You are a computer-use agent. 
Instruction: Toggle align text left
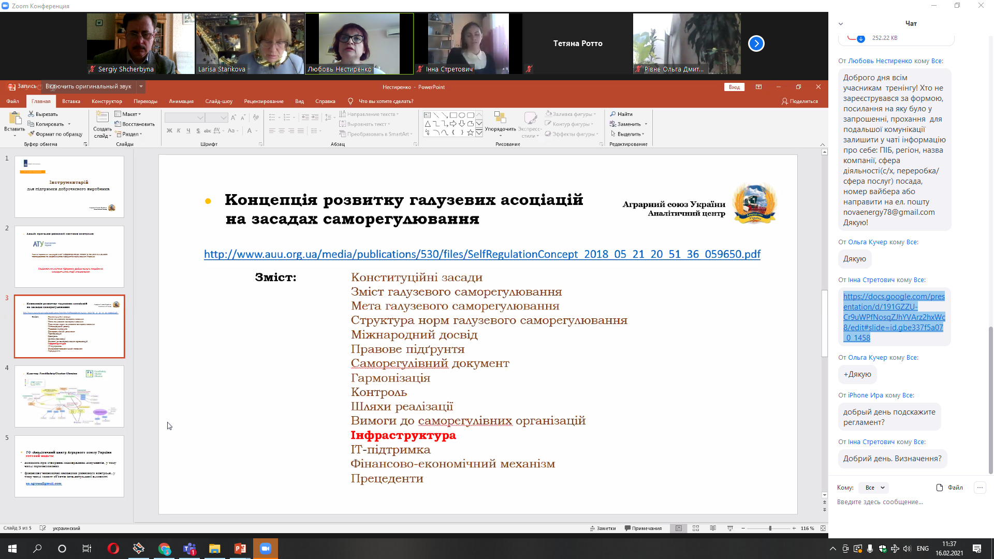272,131
